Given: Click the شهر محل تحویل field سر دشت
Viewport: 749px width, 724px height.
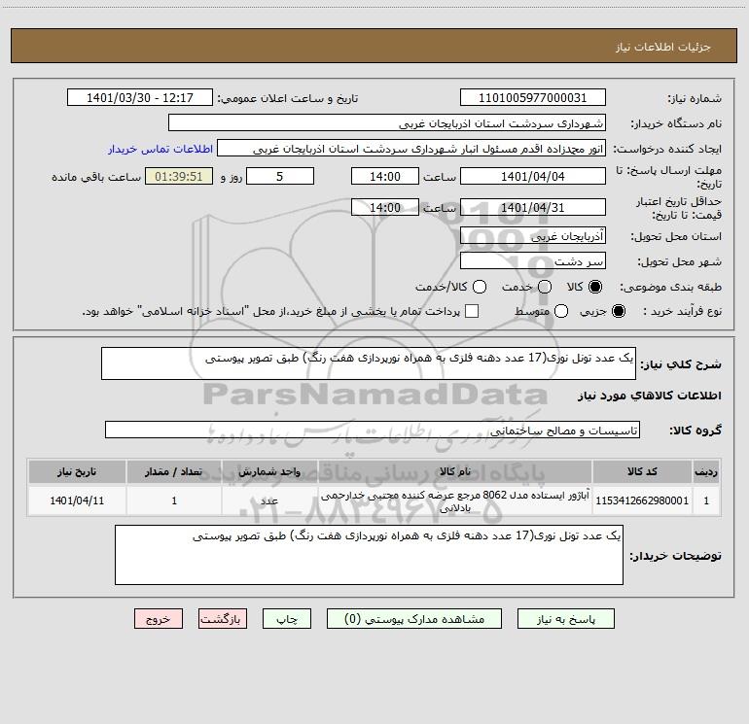Looking at the screenshot, I should [533, 261].
